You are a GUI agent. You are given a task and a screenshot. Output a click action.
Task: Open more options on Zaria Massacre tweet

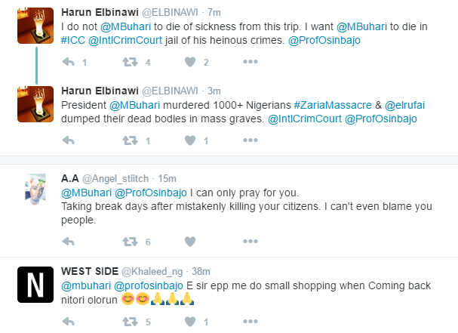click(250, 140)
